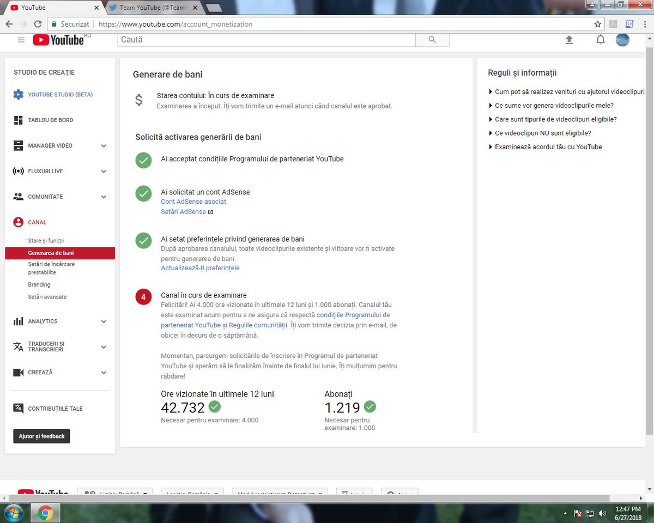The width and height of the screenshot is (654, 523).
Task: Click the volume speaker tray icon
Action: tap(602, 513)
